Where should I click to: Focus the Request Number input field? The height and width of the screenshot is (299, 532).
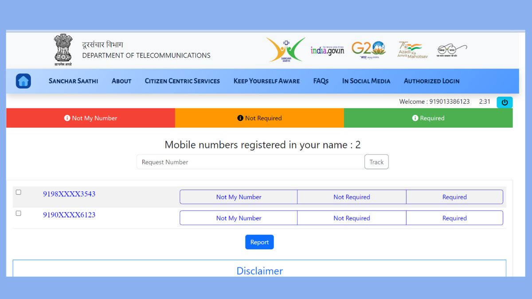pos(250,162)
